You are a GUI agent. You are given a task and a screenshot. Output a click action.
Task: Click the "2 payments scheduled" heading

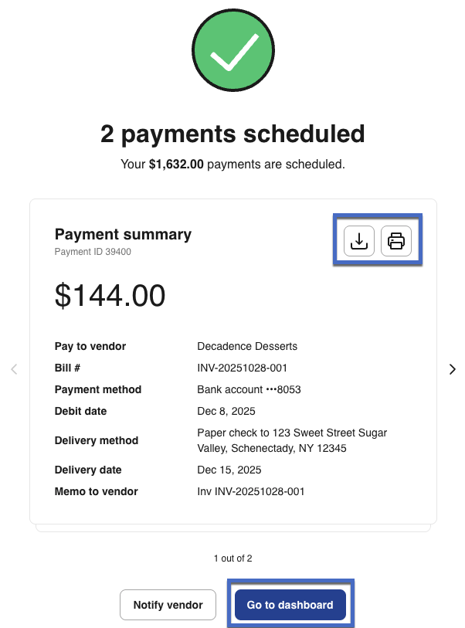tap(232, 134)
